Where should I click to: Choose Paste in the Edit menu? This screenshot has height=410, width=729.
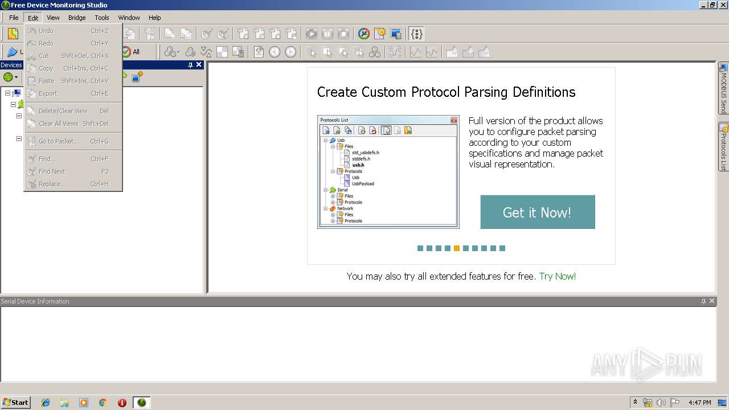click(73, 81)
